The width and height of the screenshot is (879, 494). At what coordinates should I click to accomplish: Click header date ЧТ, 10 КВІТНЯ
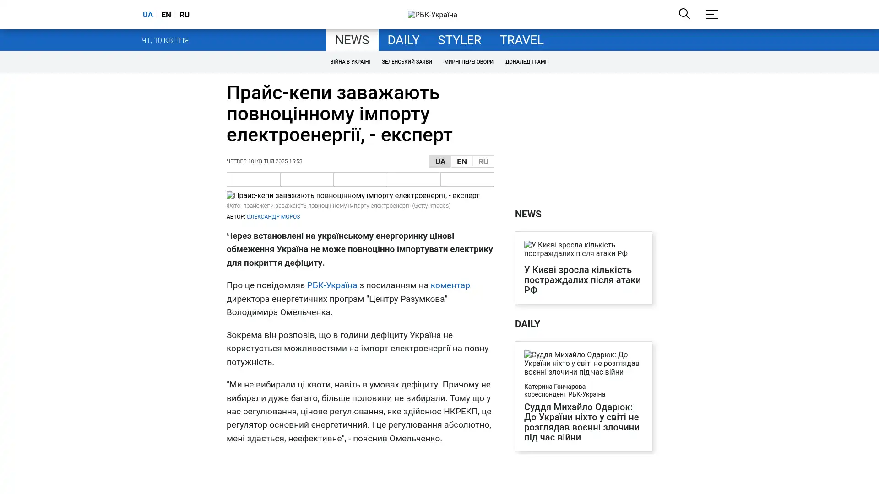pyautogui.click(x=165, y=40)
